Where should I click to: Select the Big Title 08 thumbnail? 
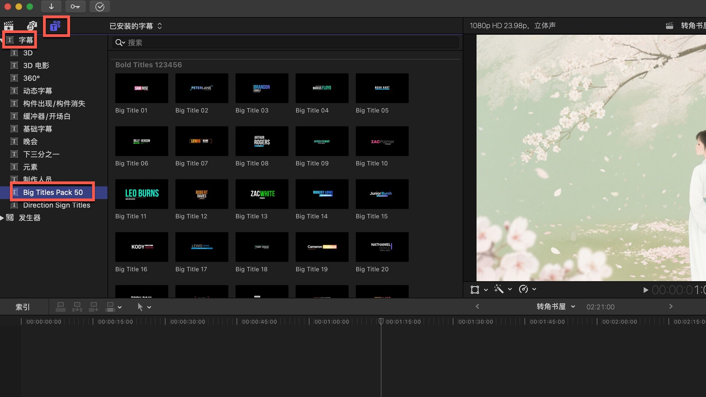click(262, 141)
